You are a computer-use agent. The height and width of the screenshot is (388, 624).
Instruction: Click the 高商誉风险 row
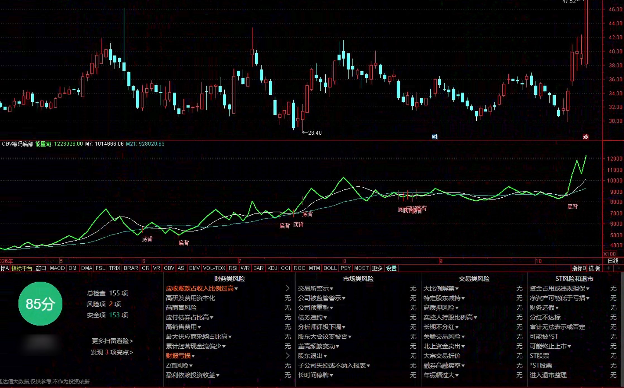point(229,308)
